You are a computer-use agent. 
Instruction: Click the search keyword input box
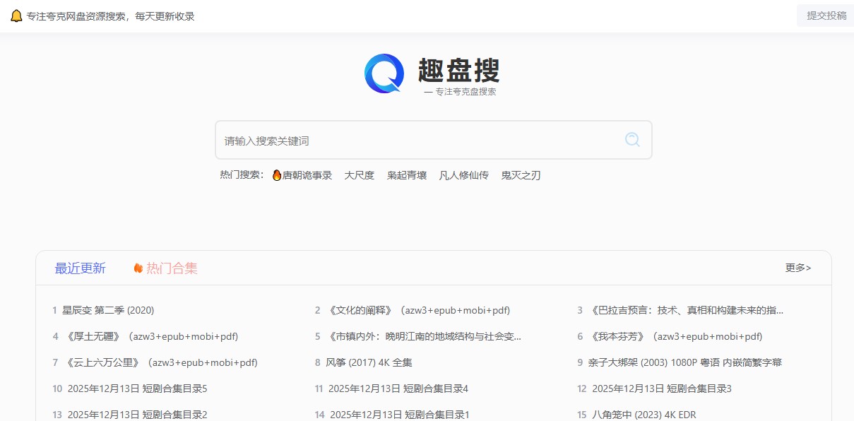coord(389,139)
